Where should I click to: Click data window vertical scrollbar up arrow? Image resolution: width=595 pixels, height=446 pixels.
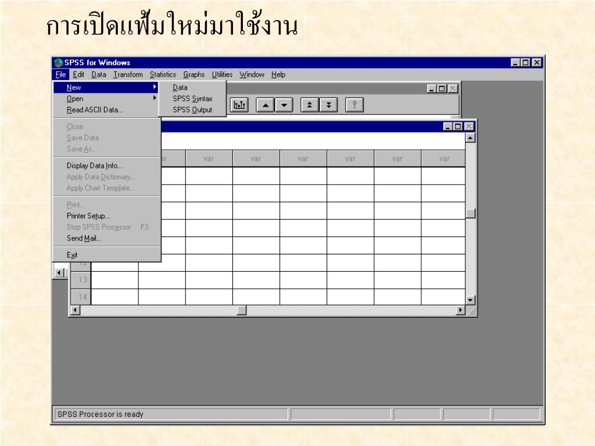pos(470,138)
